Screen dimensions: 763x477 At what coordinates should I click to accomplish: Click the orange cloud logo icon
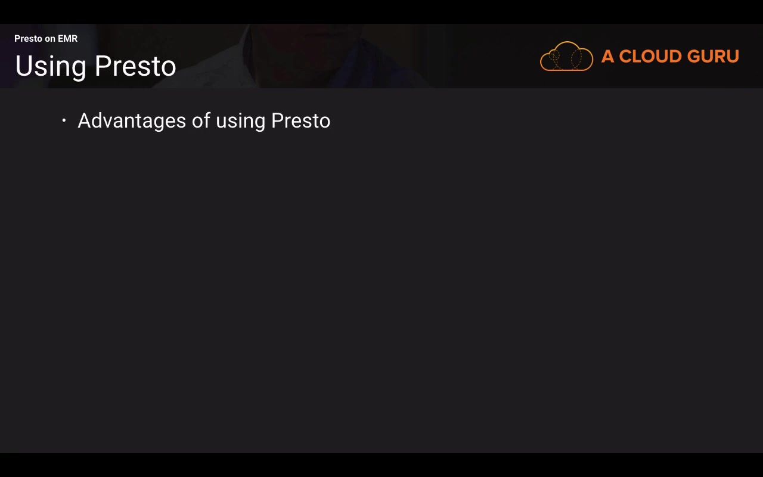[566, 57]
